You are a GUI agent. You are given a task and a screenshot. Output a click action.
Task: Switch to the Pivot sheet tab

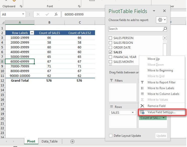(31, 141)
